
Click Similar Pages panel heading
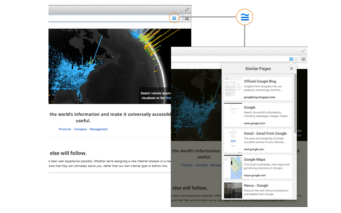pyautogui.click(x=258, y=69)
